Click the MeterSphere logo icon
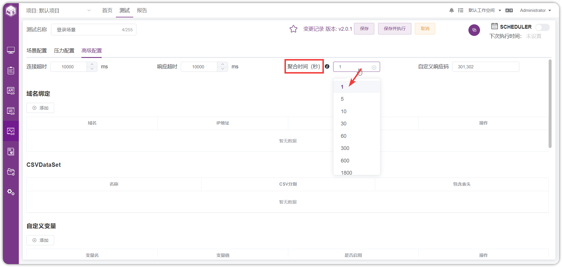 pos(11,11)
